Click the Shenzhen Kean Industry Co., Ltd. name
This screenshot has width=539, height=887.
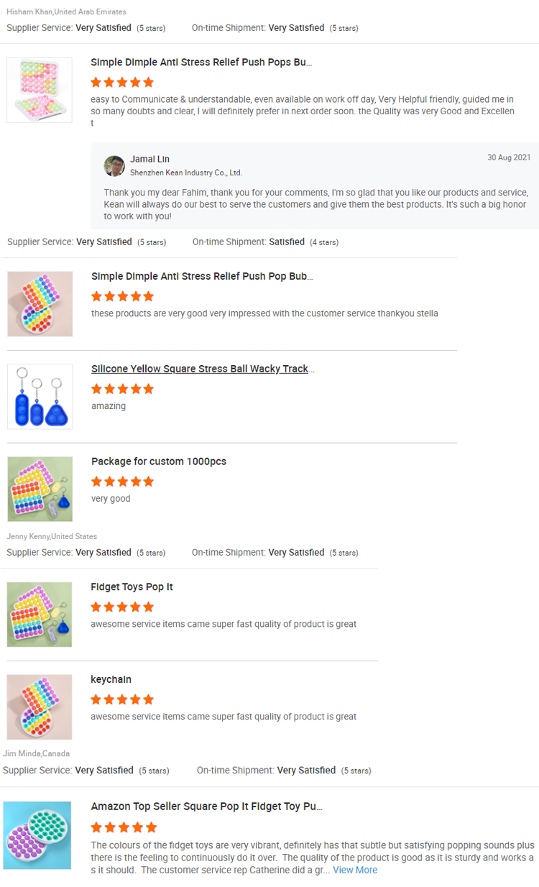pyautogui.click(x=186, y=173)
